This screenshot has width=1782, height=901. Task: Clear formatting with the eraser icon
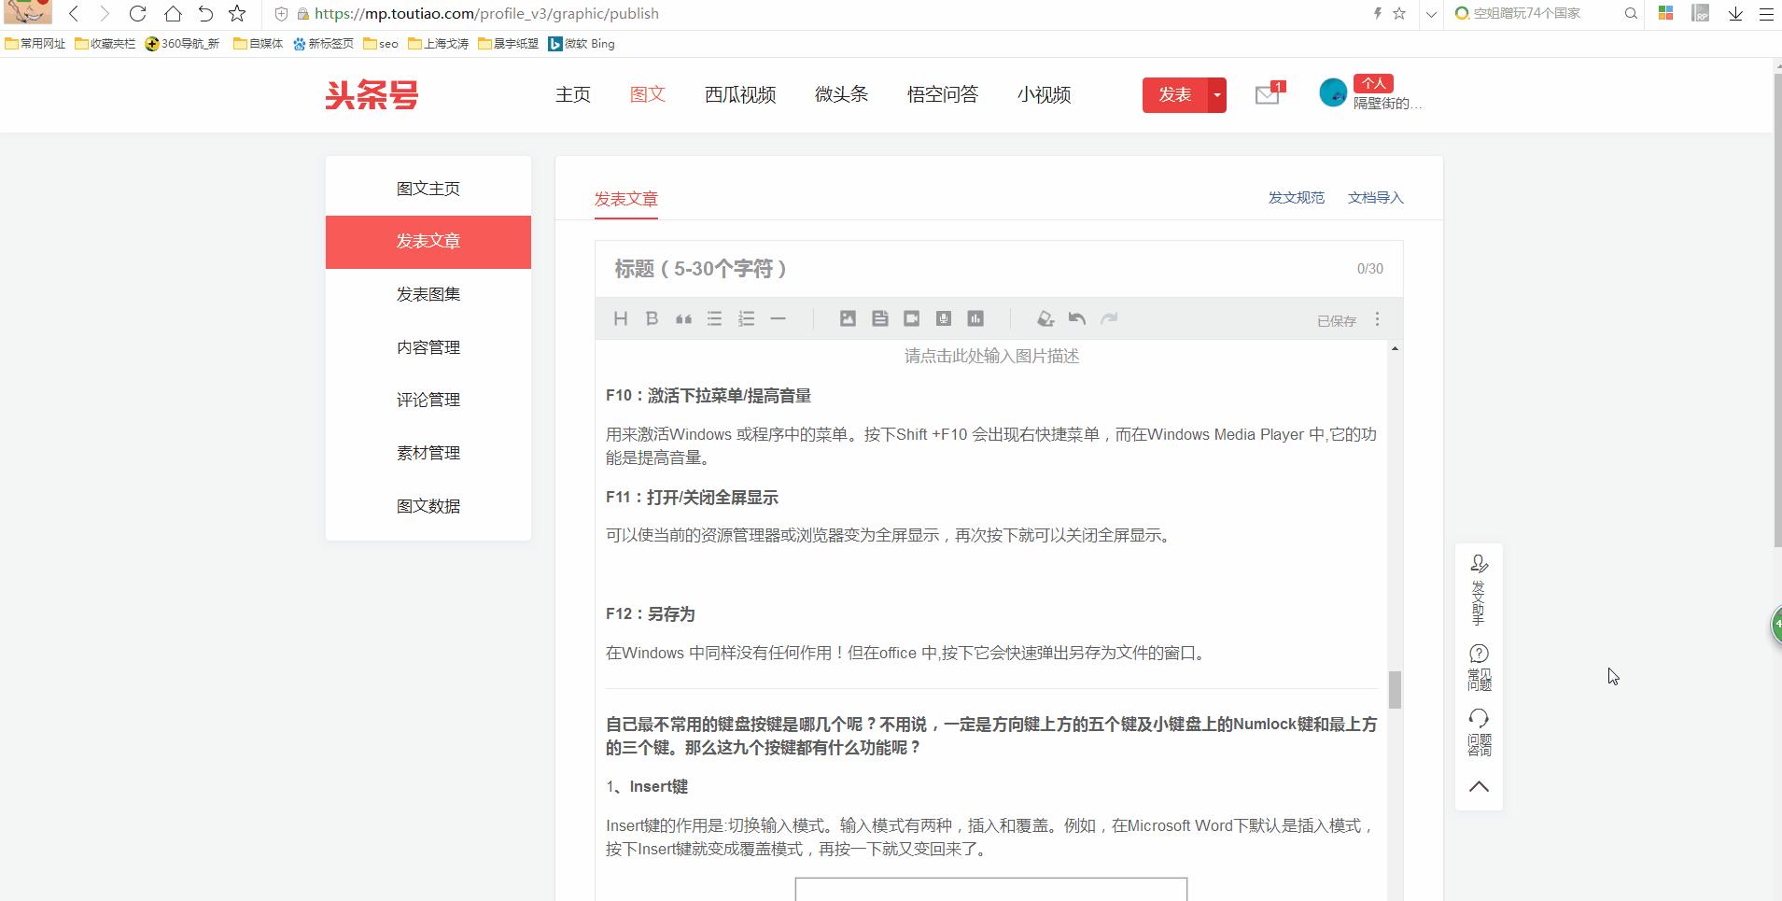point(1045,318)
